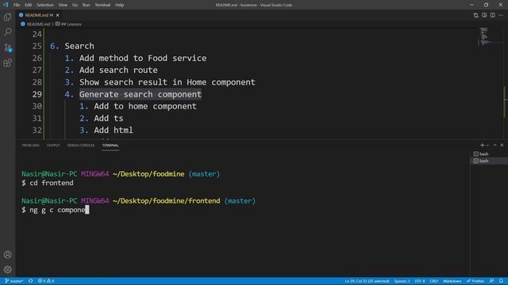This screenshot has width=508, height=285.
Task: Open the terminal launch profile dropdown arrow
Action: pos(487,146)
